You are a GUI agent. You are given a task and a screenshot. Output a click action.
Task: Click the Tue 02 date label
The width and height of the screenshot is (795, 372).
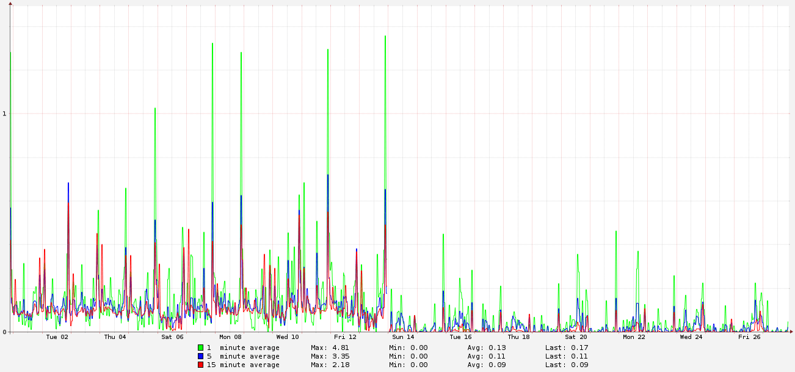(x=57, y=337)
